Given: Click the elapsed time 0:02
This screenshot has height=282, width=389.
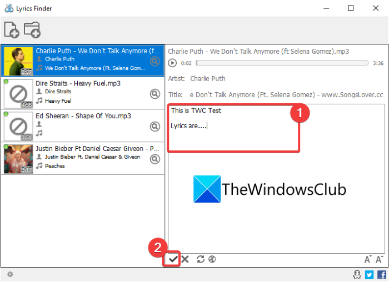Looking at the screenshot, I should (x=186, y=63).
